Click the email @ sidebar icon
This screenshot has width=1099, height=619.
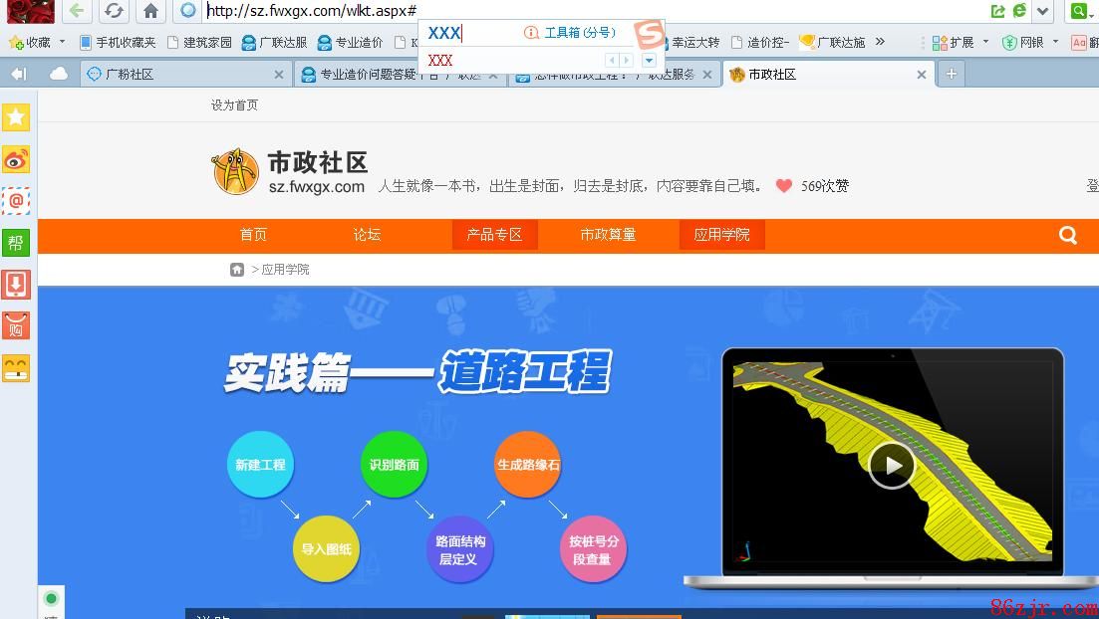(16, 201)
